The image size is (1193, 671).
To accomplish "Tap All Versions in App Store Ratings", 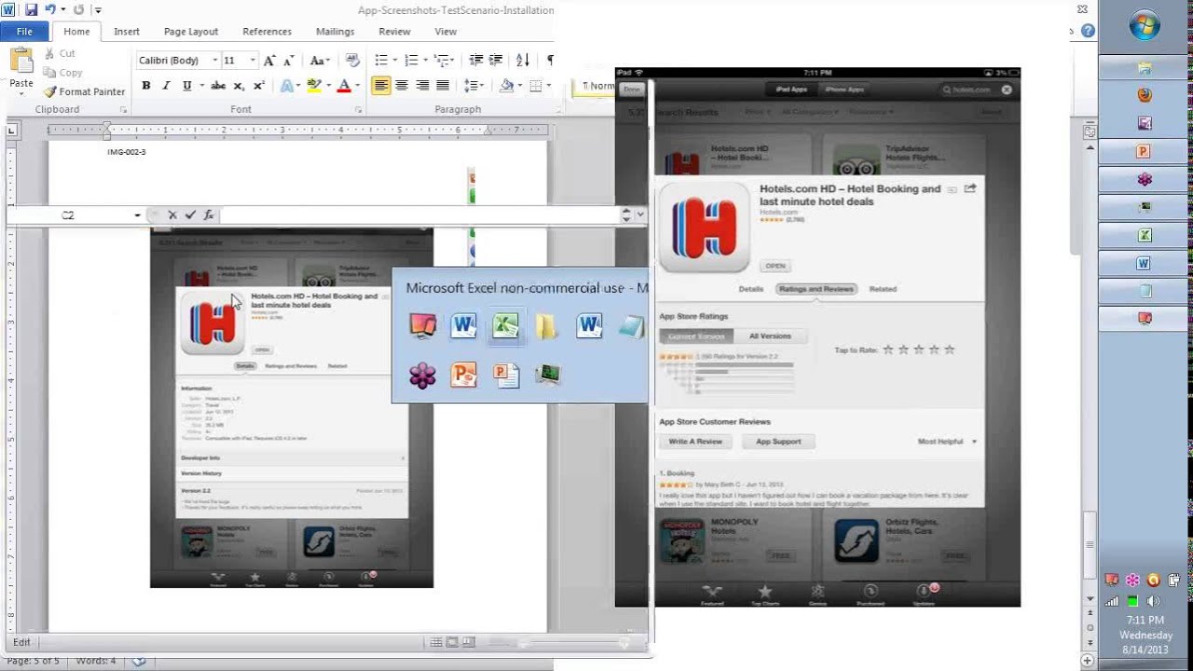I will (770, 335).
